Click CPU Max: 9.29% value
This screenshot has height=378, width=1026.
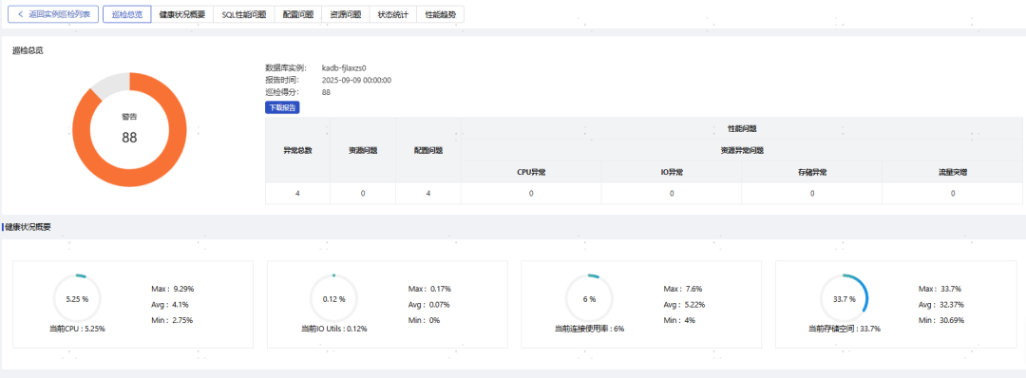(173, 289)
